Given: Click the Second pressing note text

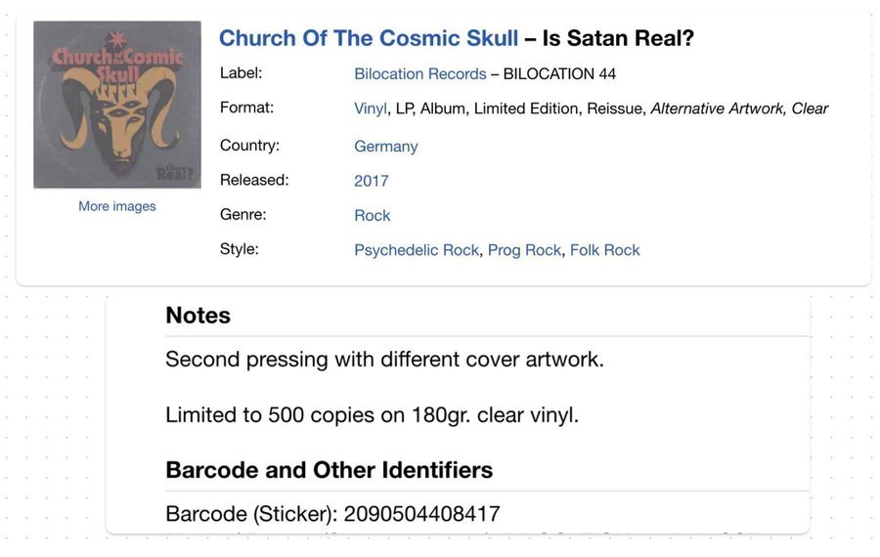Looking at the screenshot, I should point(384,360).
